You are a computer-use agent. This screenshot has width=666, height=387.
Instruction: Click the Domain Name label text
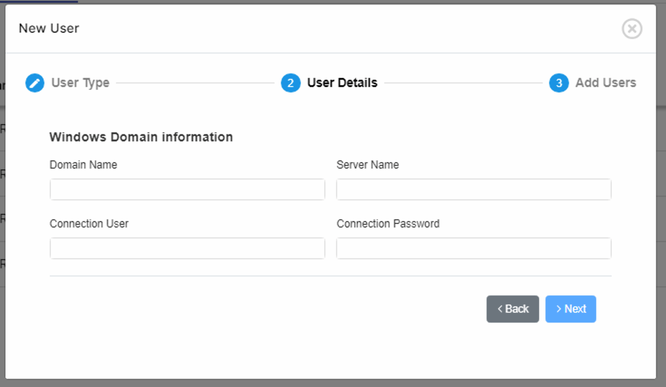click(x=83, y=165)
